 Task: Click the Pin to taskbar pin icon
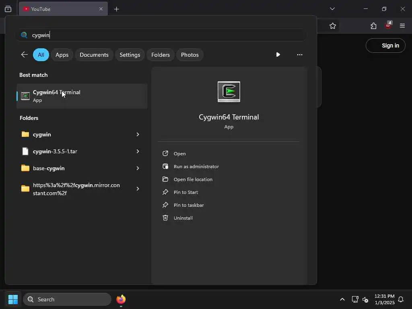[x=165, y=205]
